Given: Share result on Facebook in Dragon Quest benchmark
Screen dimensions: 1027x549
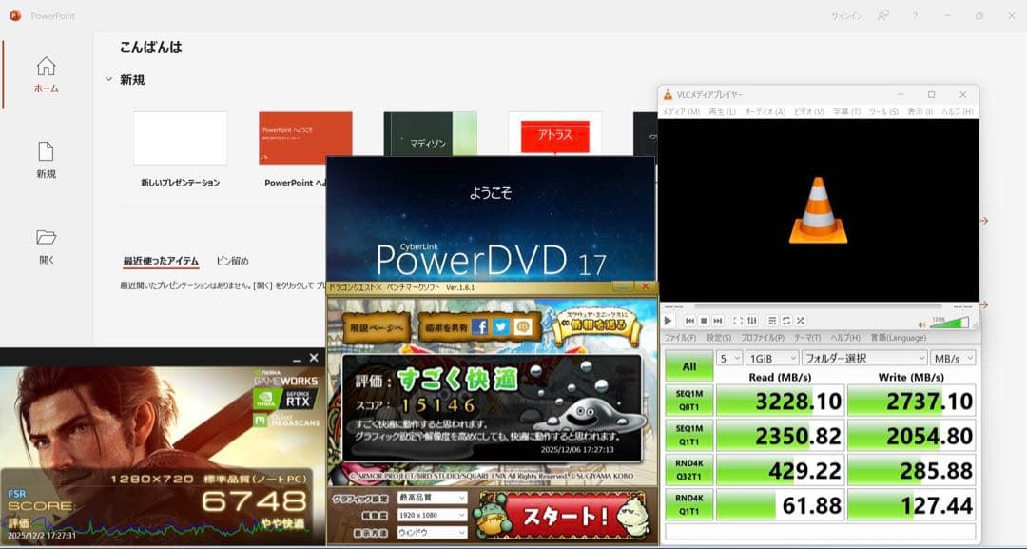Looking at the screenshot, I should pyautogui.click(x=479, y=326).
